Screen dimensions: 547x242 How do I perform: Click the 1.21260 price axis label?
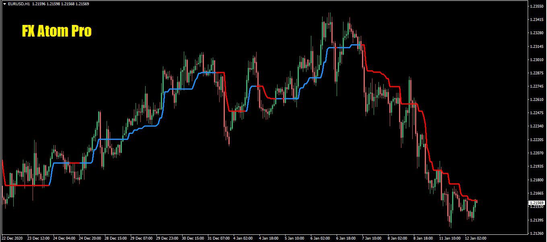(x=537, y=233)
